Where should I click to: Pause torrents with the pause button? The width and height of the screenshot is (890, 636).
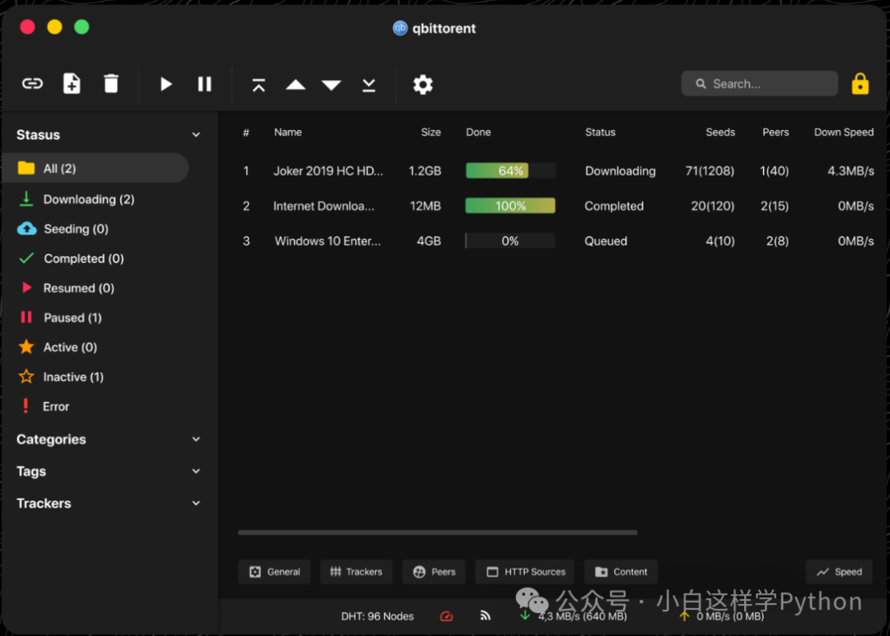tap(204, 85)
